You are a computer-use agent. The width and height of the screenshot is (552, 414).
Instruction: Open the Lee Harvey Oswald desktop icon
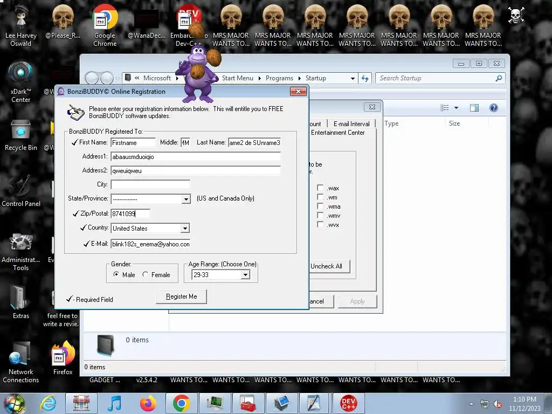21,25
